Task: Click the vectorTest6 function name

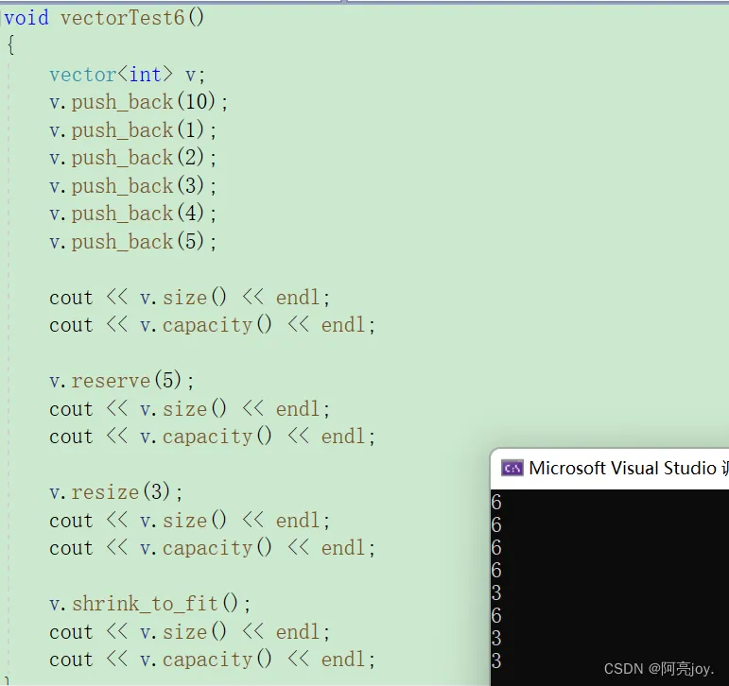Action: [x=123, y=18]
